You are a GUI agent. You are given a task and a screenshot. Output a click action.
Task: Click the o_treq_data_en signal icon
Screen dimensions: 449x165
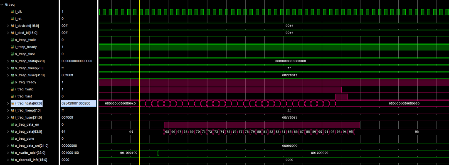click(x=12, y=124)
